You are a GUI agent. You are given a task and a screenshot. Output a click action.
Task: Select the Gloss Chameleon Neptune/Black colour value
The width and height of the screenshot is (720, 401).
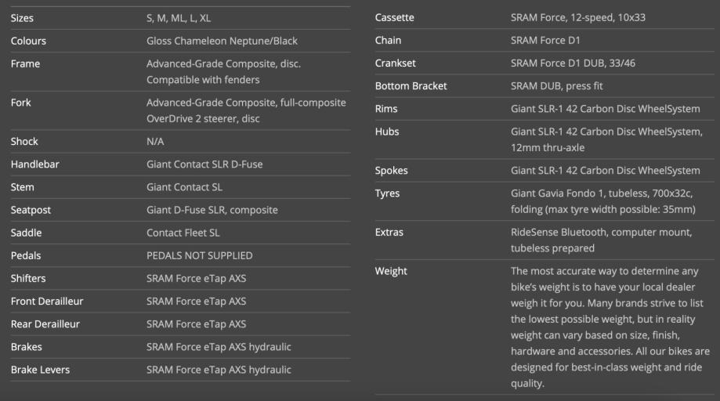point(222,42)
